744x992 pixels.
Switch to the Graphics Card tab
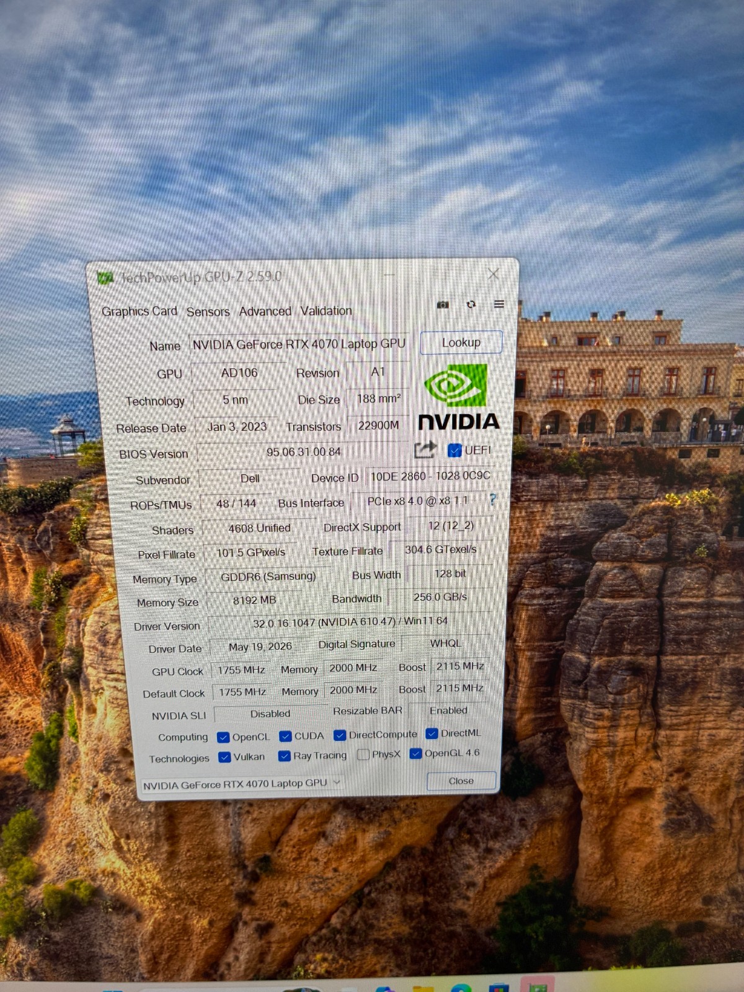click(139, 311)
